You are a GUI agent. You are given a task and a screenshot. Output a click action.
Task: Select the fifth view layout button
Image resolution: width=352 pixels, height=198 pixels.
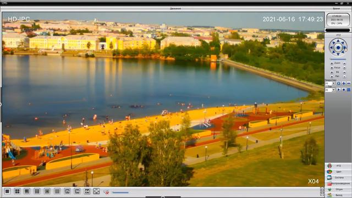coord(47,191)
